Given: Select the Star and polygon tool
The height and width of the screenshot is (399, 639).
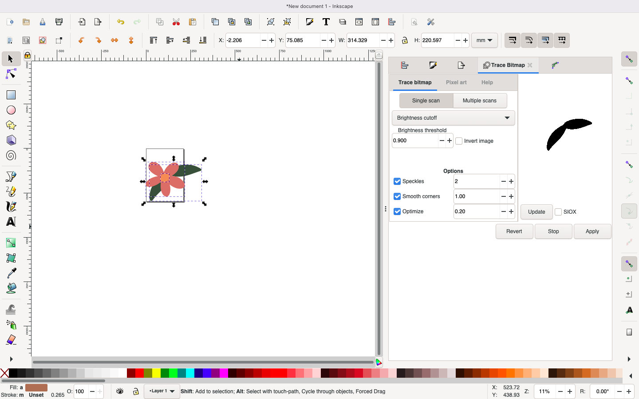Looking at the screenshot, I should tap(11, 125).
